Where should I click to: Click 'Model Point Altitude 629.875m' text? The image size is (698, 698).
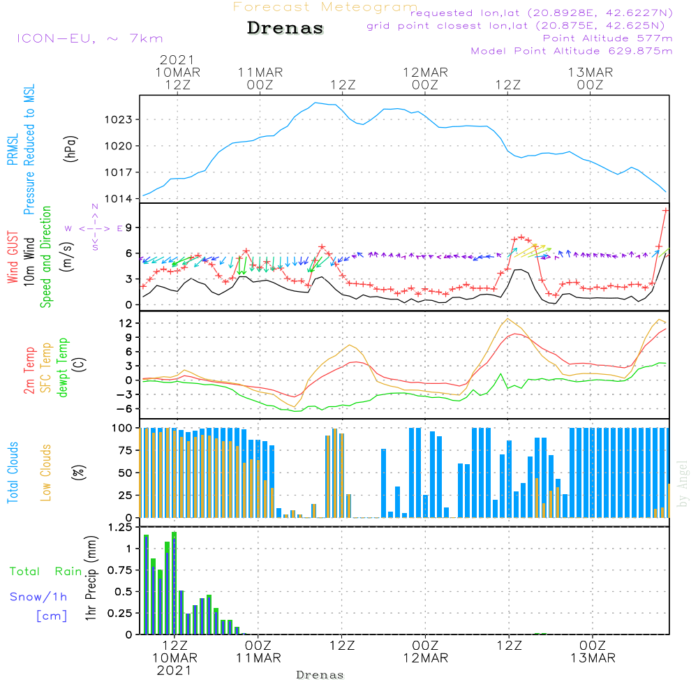coord(572,51)
